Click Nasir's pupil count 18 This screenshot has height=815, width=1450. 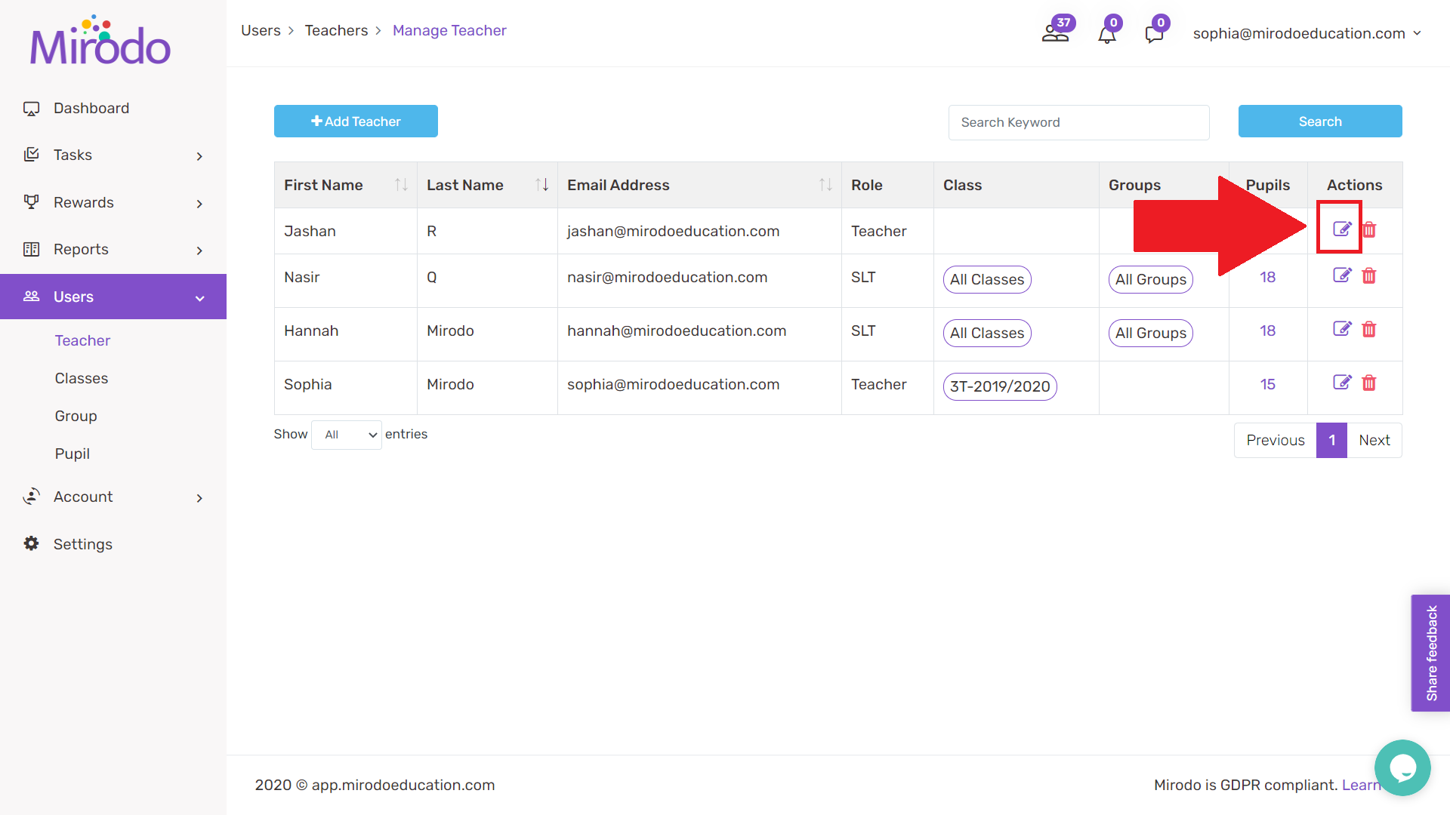[x=1267, y=277]
